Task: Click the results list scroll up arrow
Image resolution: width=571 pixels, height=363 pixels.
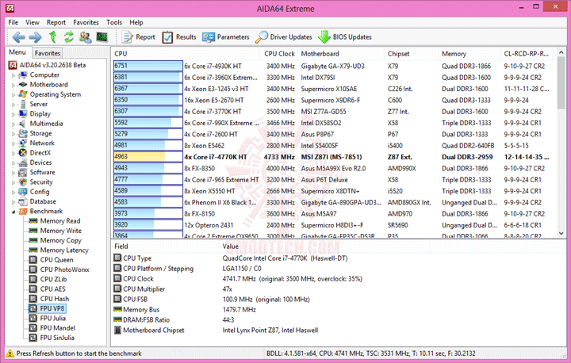Action: coord(561,53)
